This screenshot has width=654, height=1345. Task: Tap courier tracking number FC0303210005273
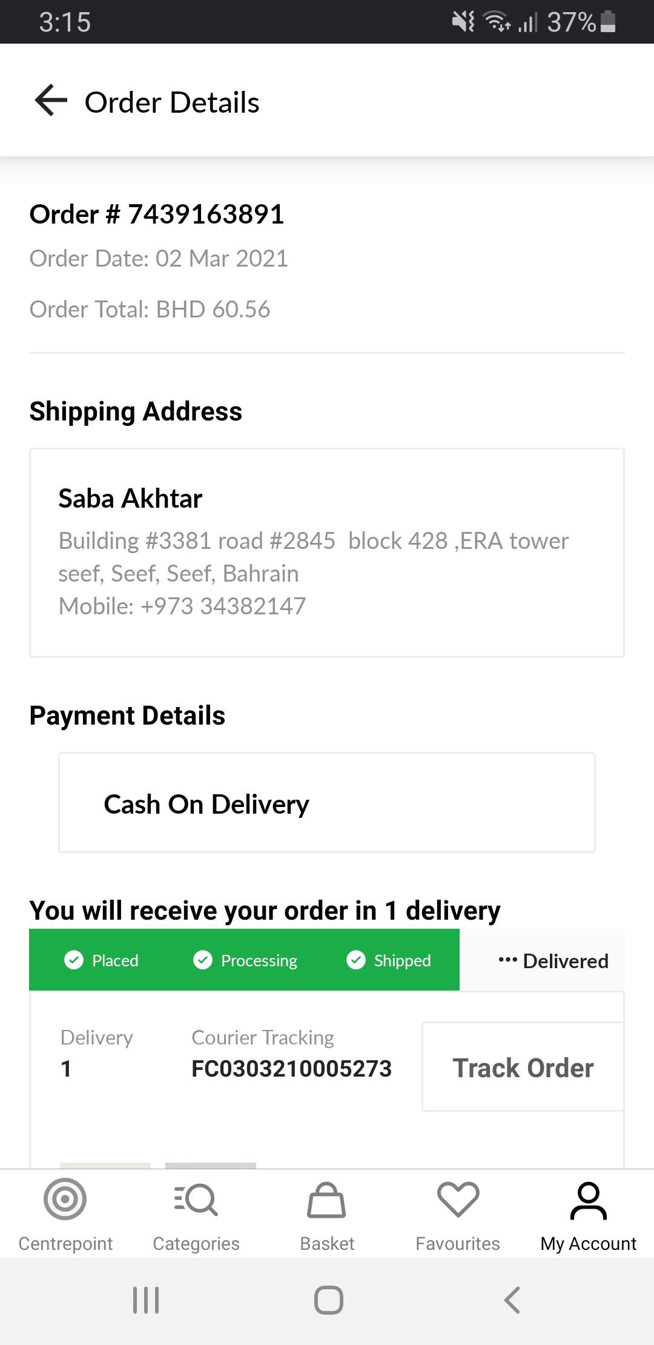[x=291, y=1069]
